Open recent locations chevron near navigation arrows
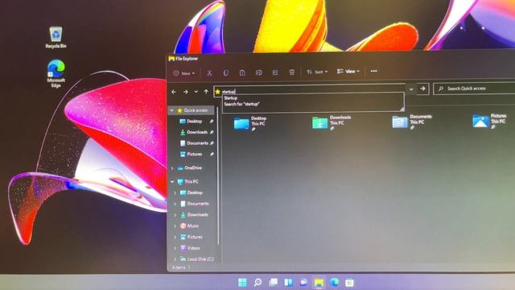Screen dimensions: 515x290 pos(196,92)
